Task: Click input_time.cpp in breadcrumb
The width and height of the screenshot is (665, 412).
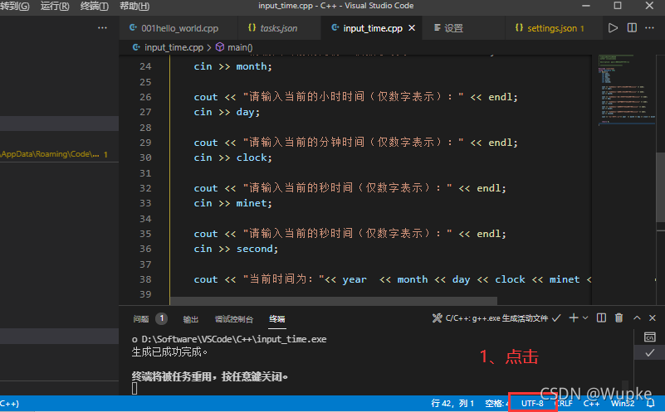Action: coord(174,47)
